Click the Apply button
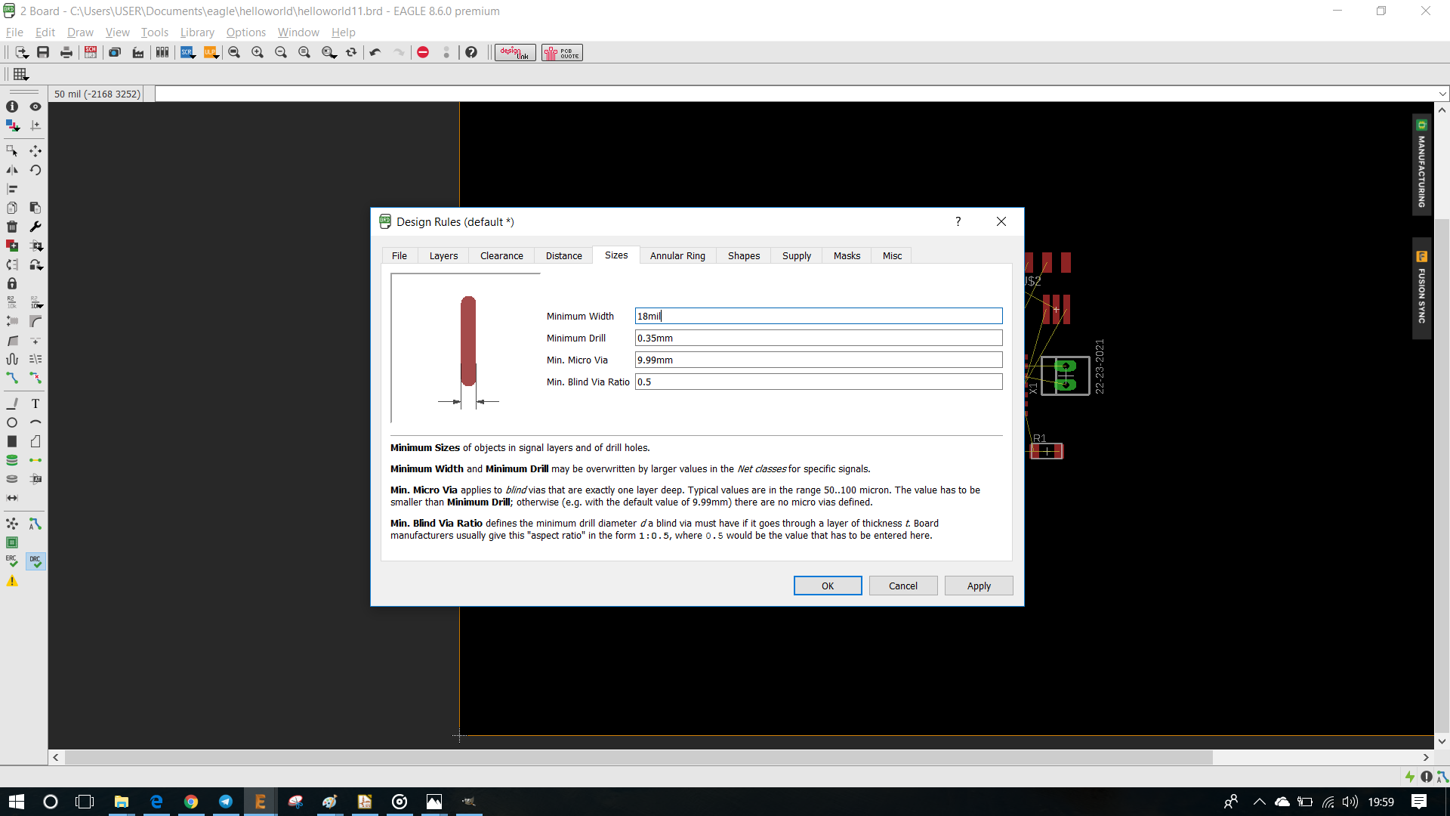 point(979,585)
